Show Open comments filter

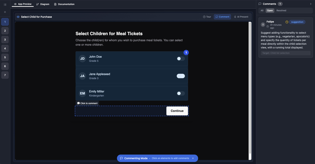coord(270,11)
